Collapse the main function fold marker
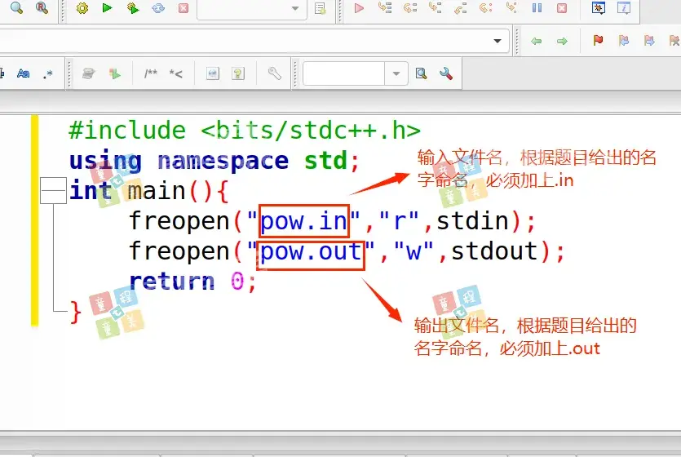This screenshot has width=681, height=457. (54, 191)
